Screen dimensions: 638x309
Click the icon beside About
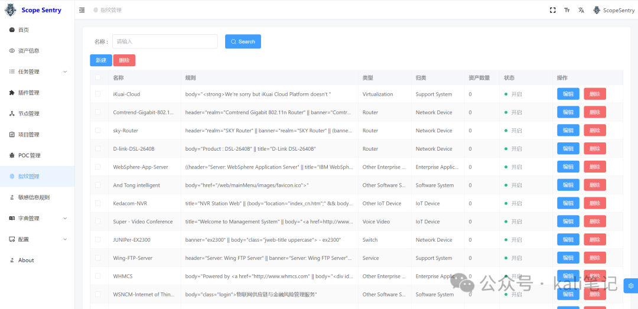click(x=12, y=260)
